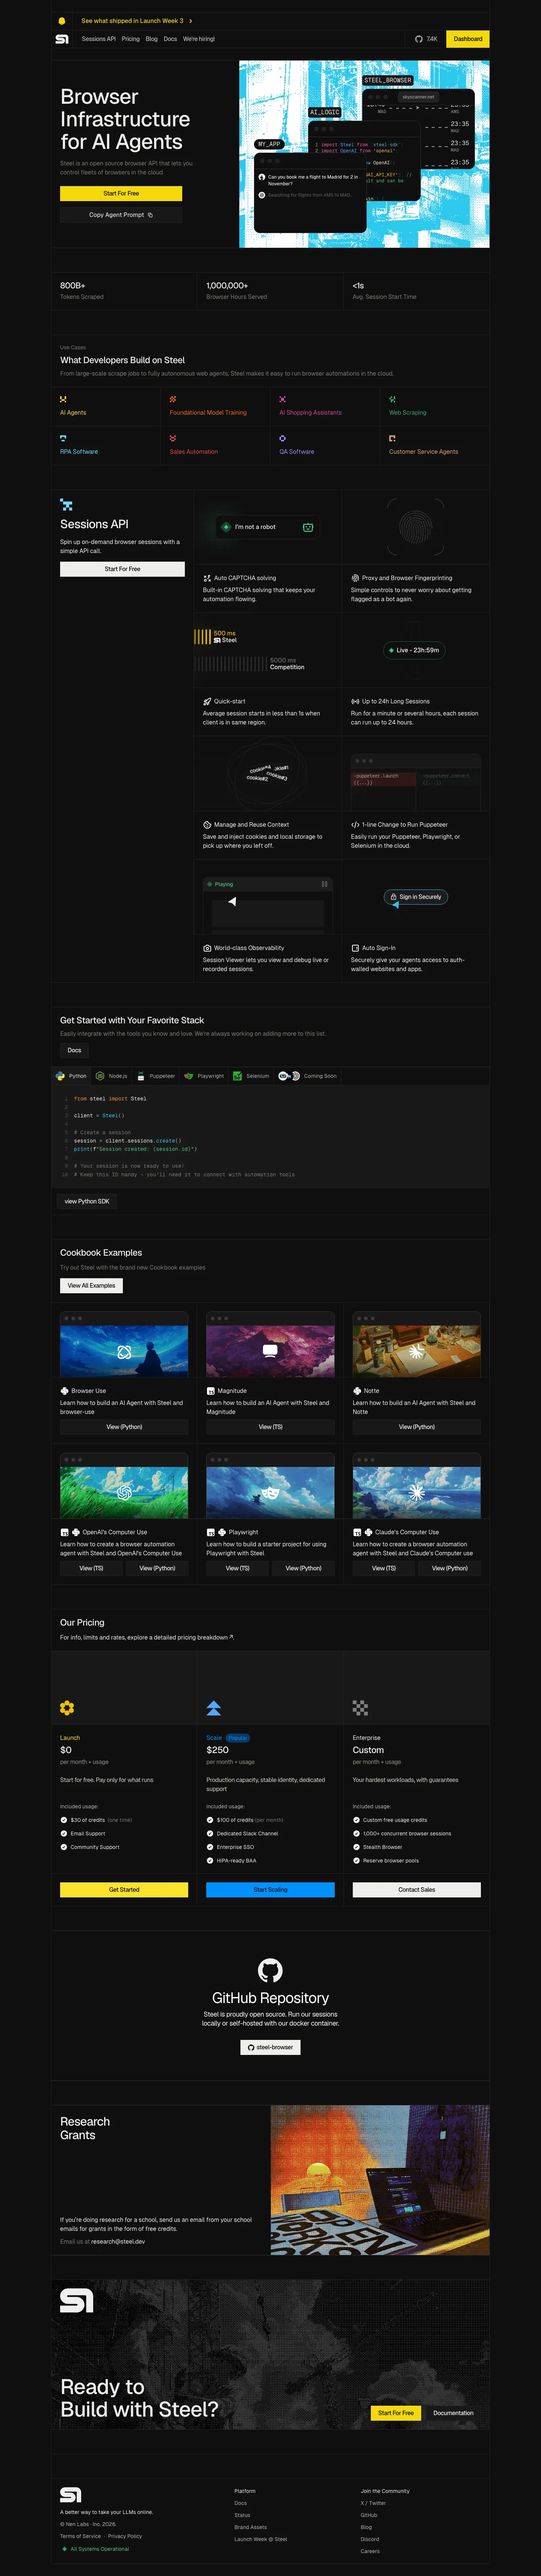Click the QA Software icon
The height and width of the screenshot is (2576, 541).
point(283,438)
